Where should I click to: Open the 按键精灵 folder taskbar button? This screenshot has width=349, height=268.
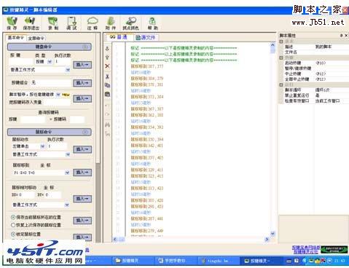133,261
